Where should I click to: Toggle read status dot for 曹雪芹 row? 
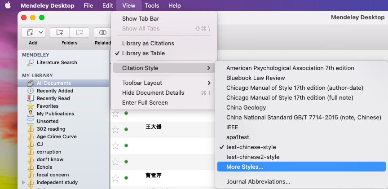click(x=126, y=178)
